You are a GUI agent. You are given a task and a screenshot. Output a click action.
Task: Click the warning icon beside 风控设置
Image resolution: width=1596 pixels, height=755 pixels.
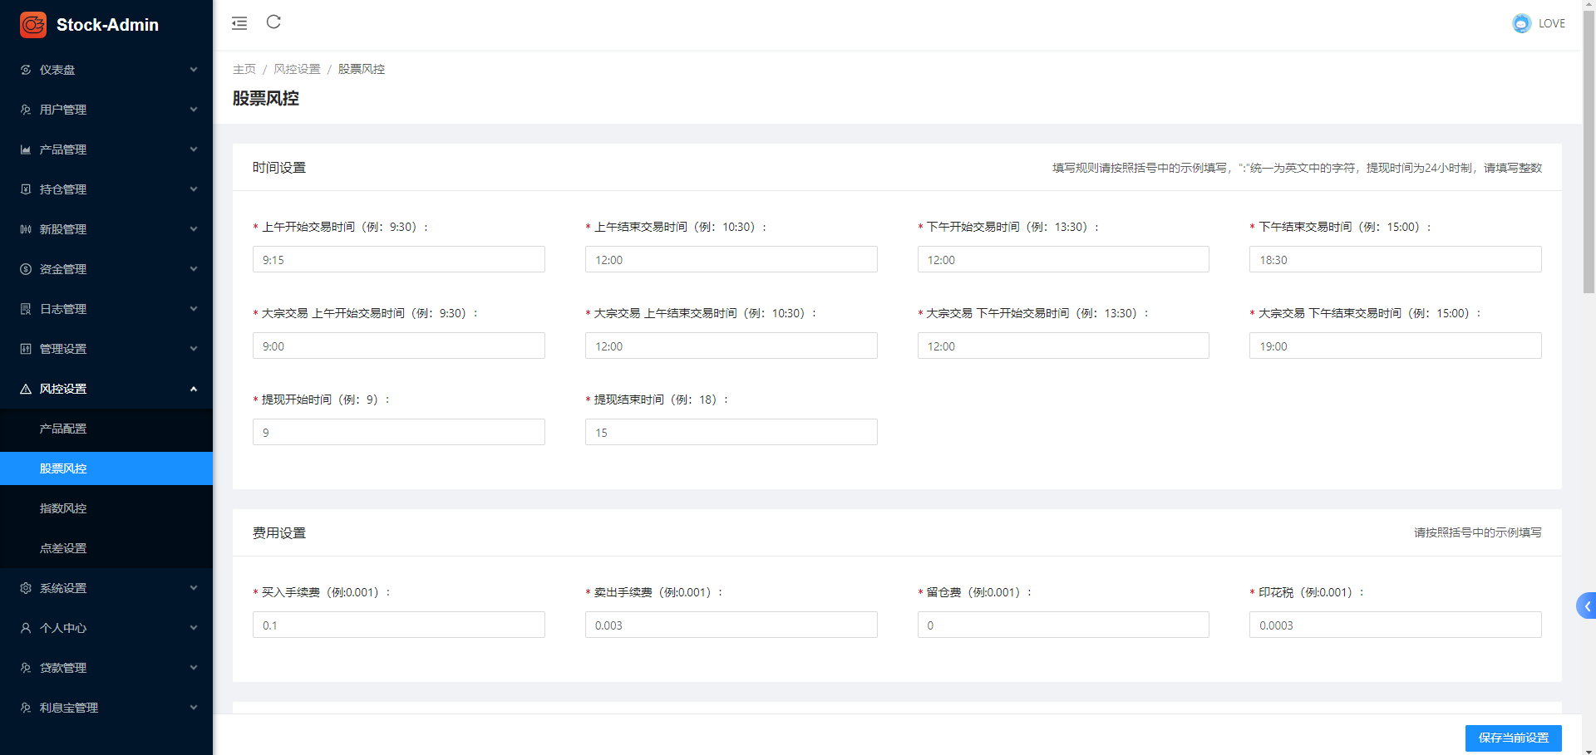[x=26, y=389]
